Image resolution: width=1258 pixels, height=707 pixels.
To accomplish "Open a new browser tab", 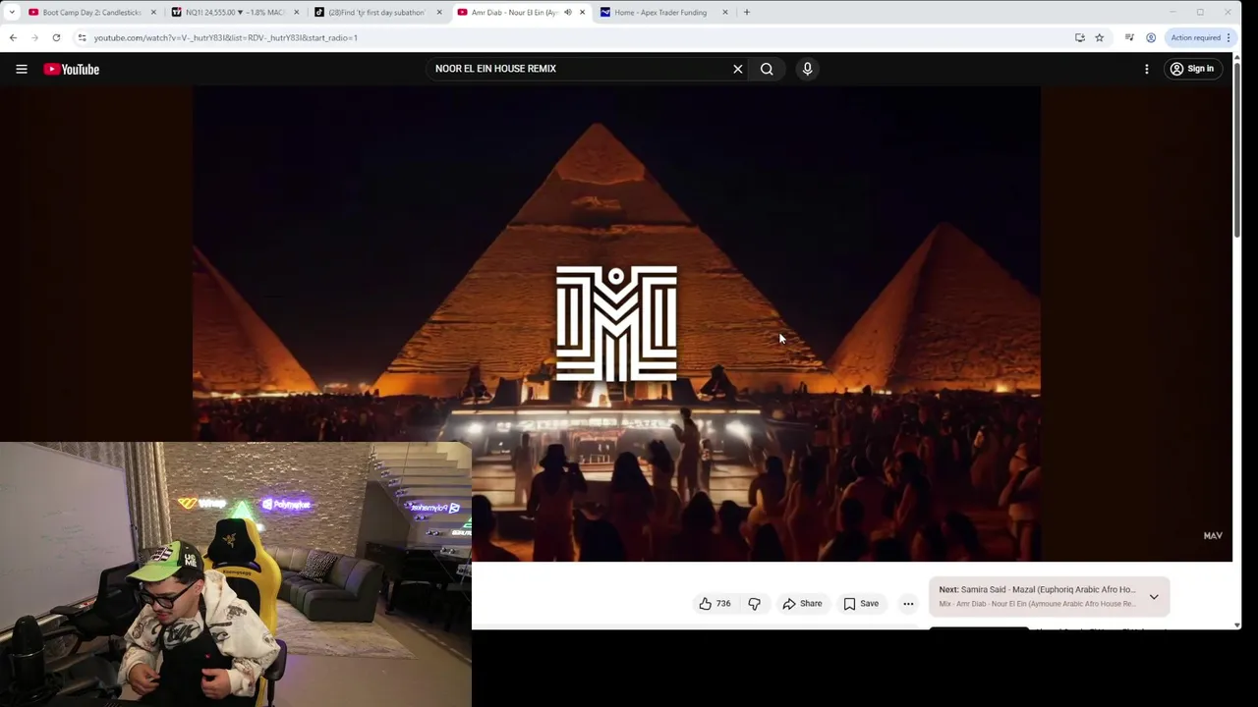I will click(x=746, y=12).
